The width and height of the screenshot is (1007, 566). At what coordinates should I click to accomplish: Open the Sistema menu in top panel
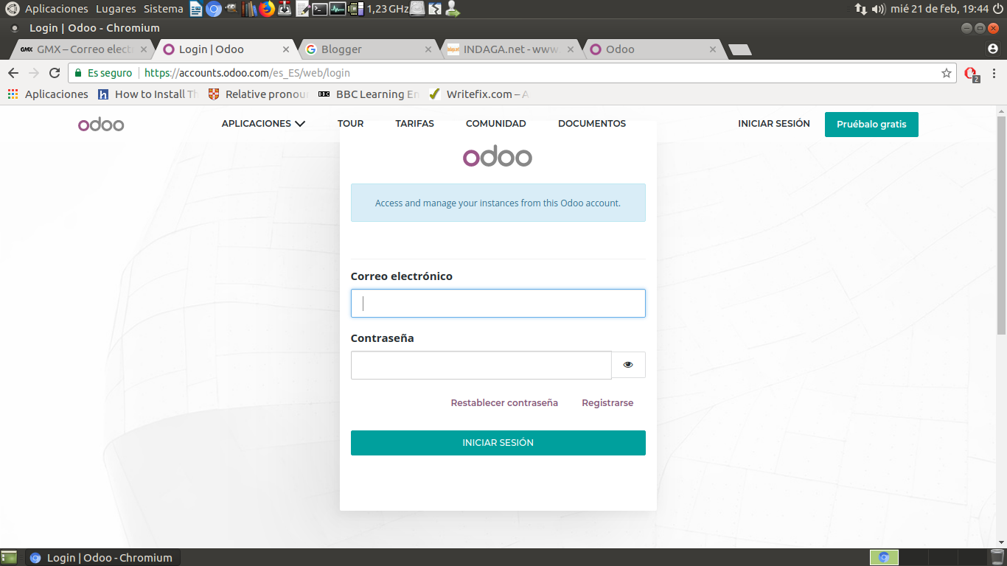tap(164, 9)
